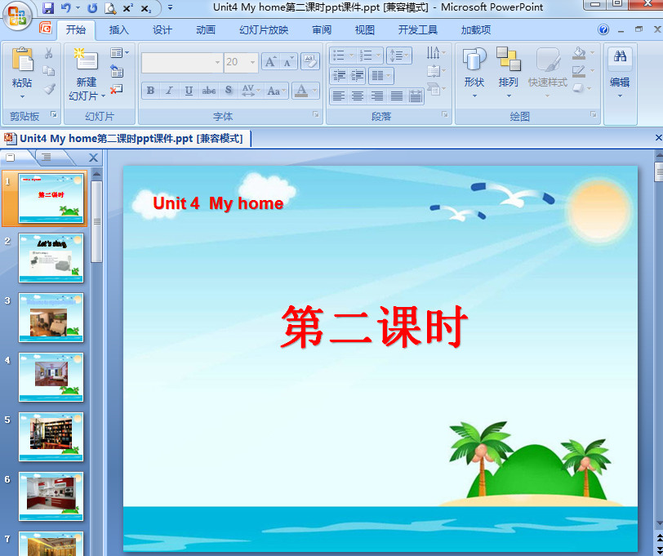Open the 开发工具 ribbon tab
663x556 pixels.
[x=417, y=30]
